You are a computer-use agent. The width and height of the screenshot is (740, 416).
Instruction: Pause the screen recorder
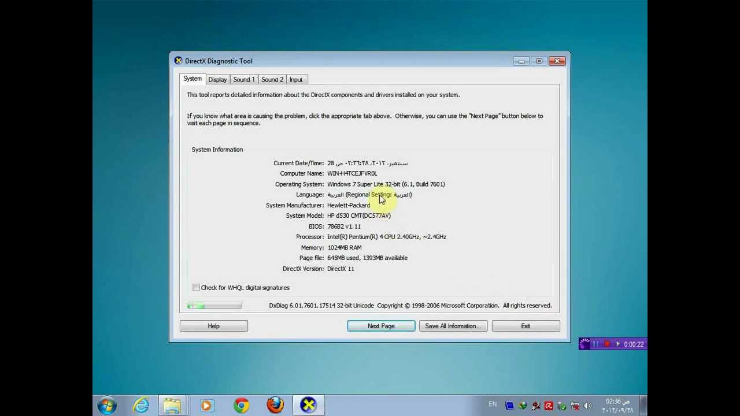tap(595, 344)
